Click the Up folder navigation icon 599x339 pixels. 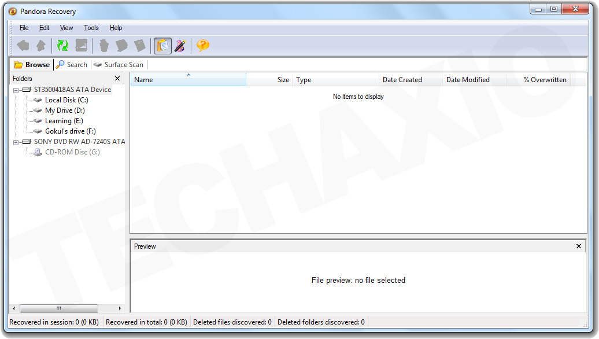(x=42, y=45)
